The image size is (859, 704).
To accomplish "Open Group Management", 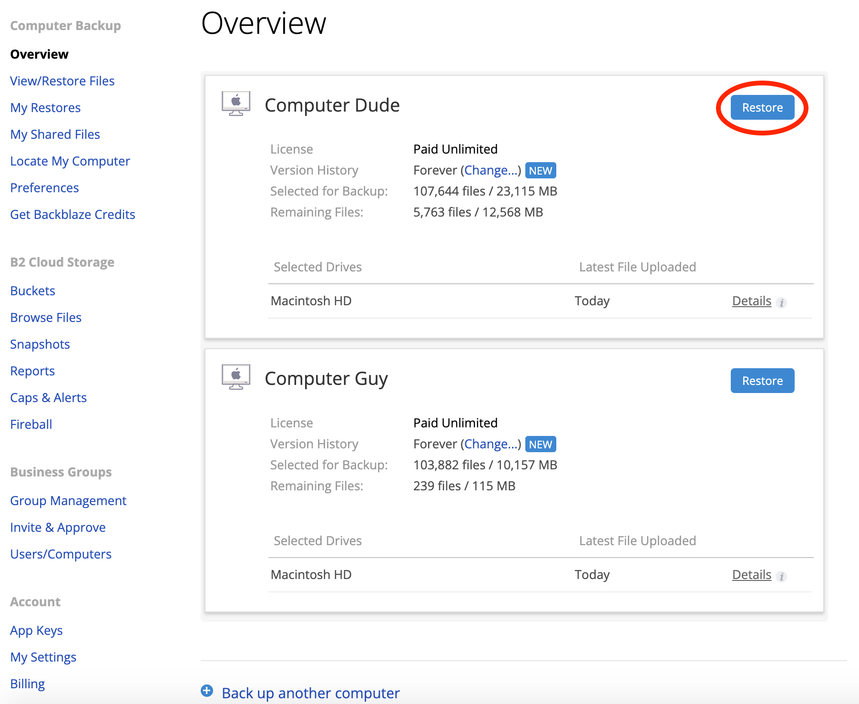I will 69,501.
